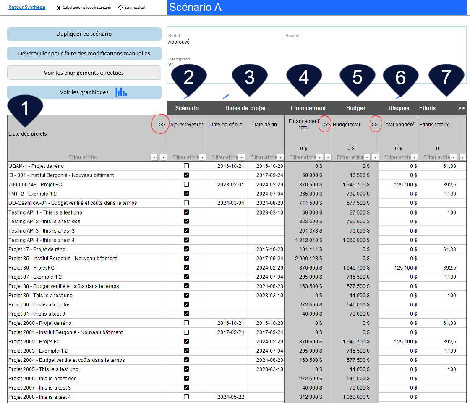Open Date de début filter dropdown
470x403 pixels.
(x=242, y=157)
